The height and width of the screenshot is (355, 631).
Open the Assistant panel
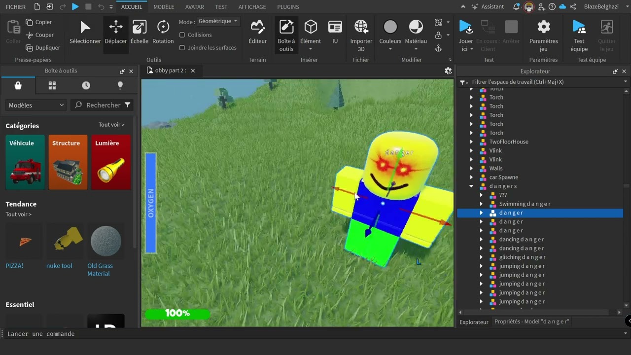488,7
